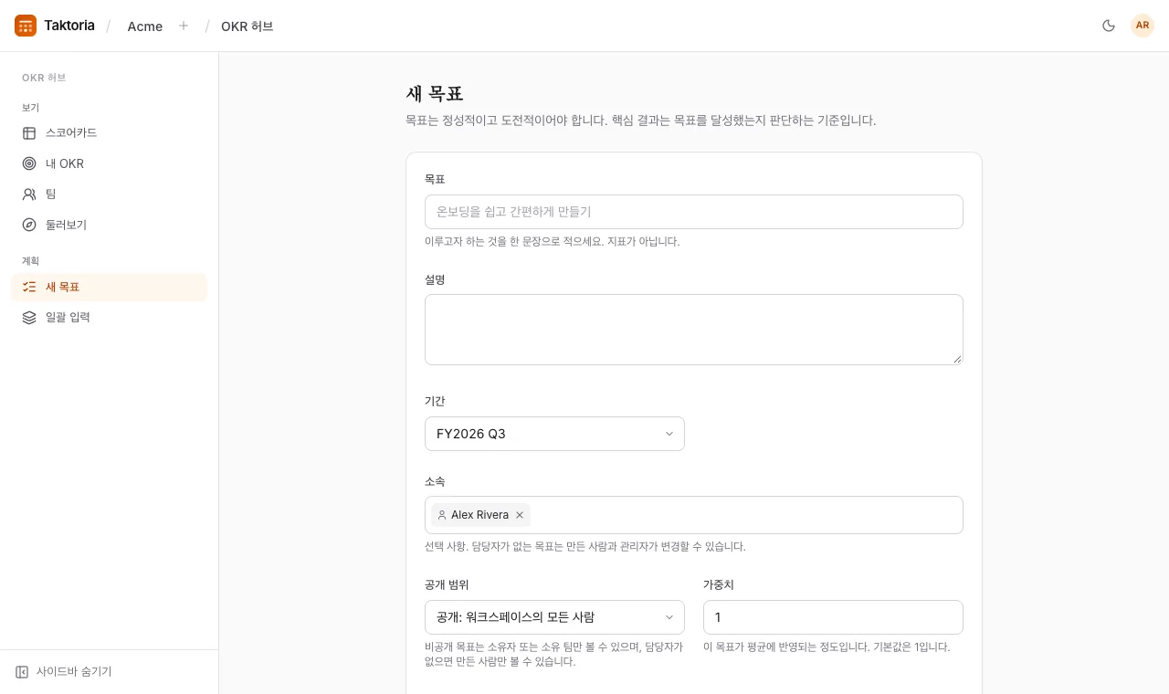Open 팀 page in sidebar
1169x694 pixels.
(109, 195)
